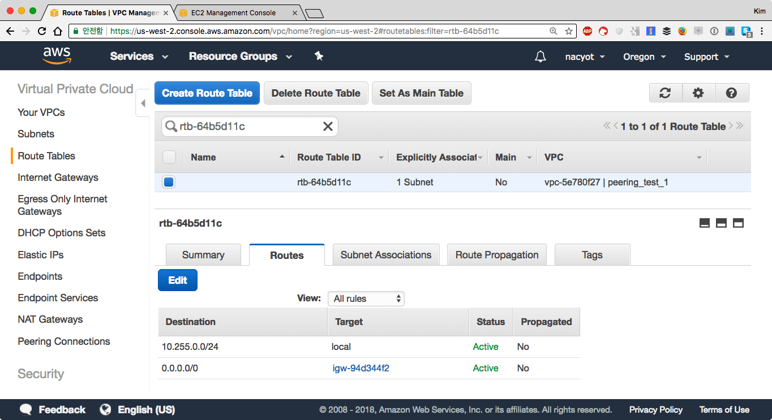Deselect the rtb-64b5d11c row checkbox
772x420 pixels.
(x=169, y=182)
